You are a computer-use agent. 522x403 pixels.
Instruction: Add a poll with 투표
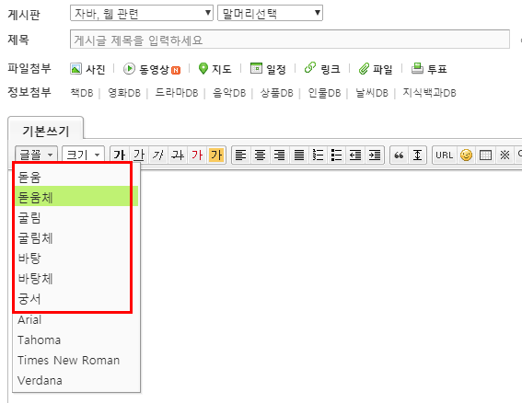coord(429,69)
